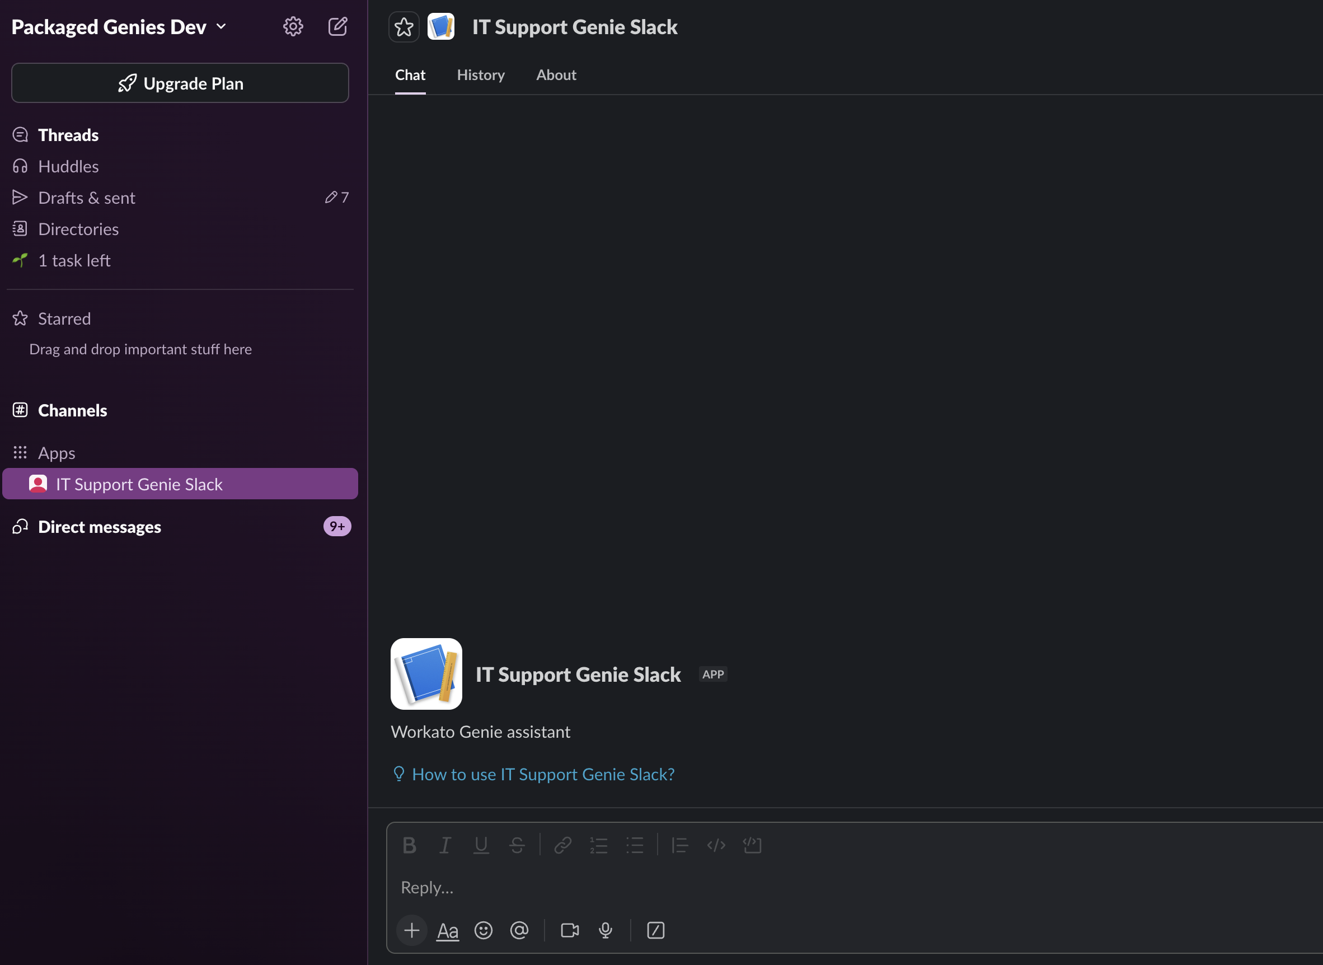Apply ordered list formatting

click(599, 845)
